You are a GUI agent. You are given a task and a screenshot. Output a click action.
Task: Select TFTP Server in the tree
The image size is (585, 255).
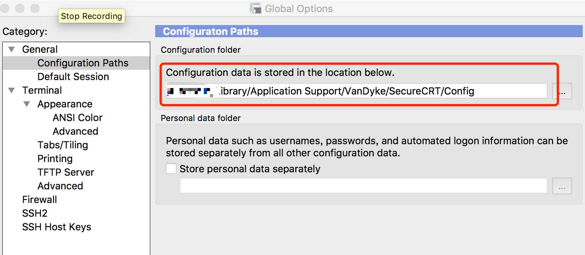[x=66, y=172]
